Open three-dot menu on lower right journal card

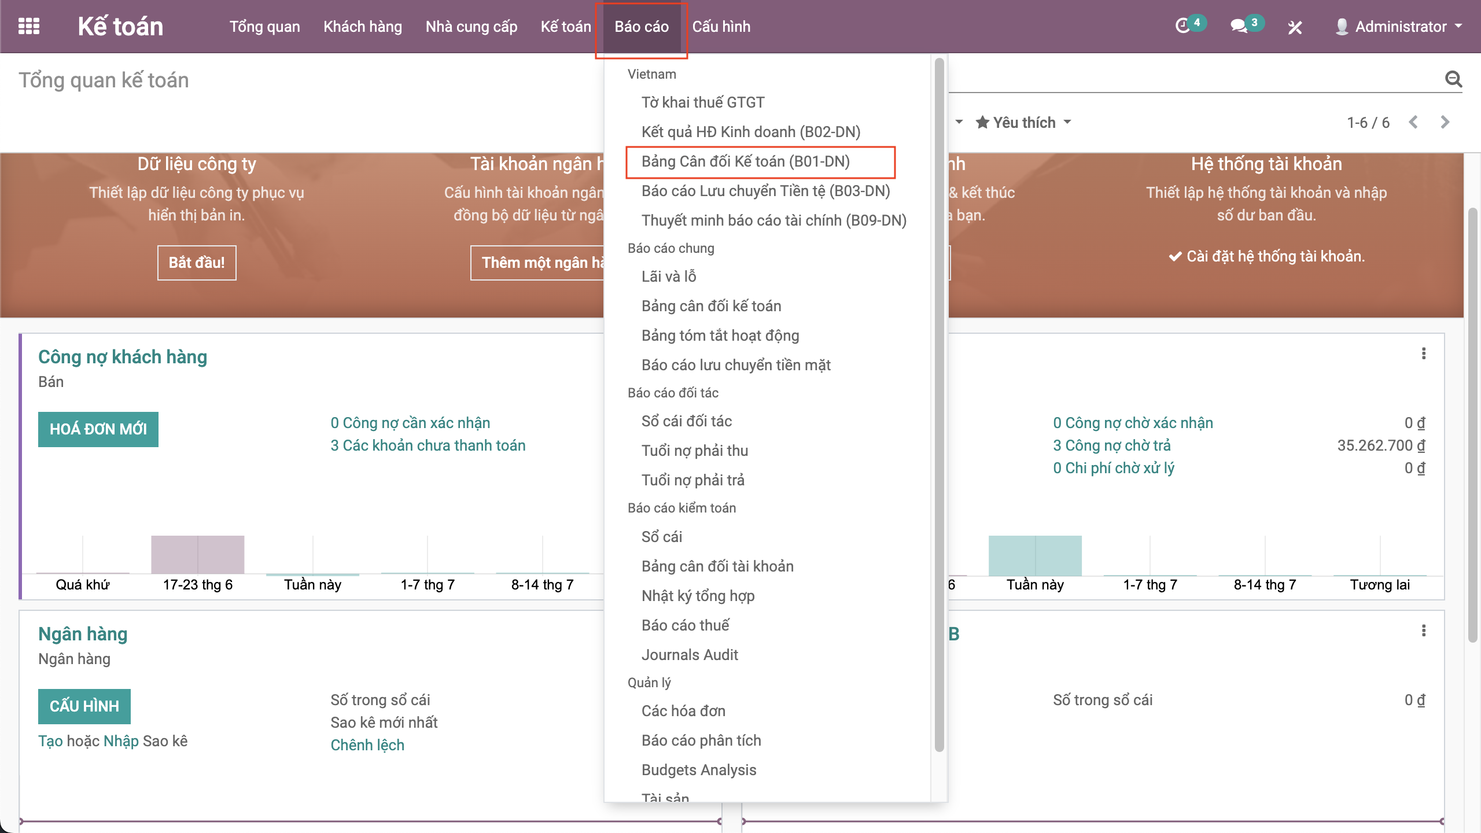click(1424, 631)
